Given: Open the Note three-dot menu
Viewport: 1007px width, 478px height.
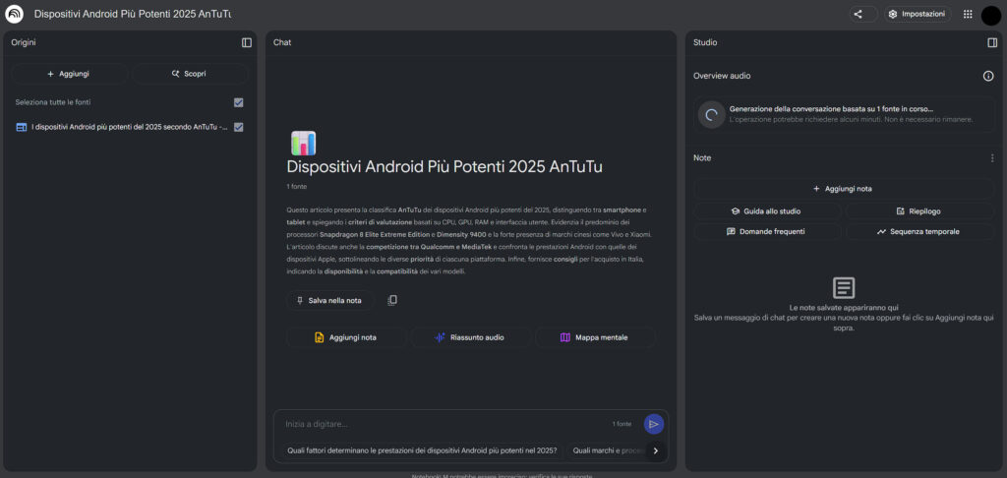Looking at the screenshot, I should (991, 158).
